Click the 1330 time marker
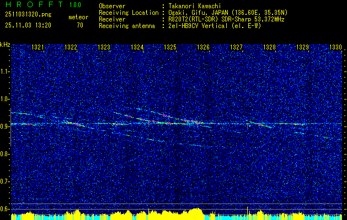 (336, 47)
